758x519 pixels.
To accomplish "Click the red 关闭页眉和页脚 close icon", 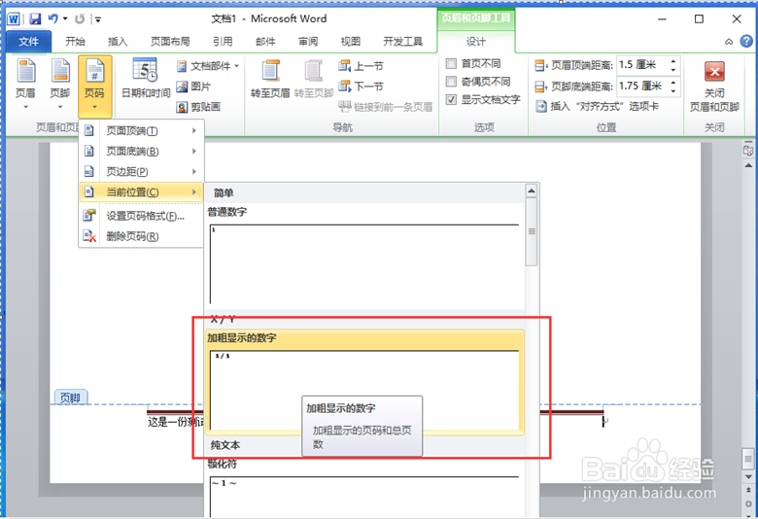I will 714,72.
